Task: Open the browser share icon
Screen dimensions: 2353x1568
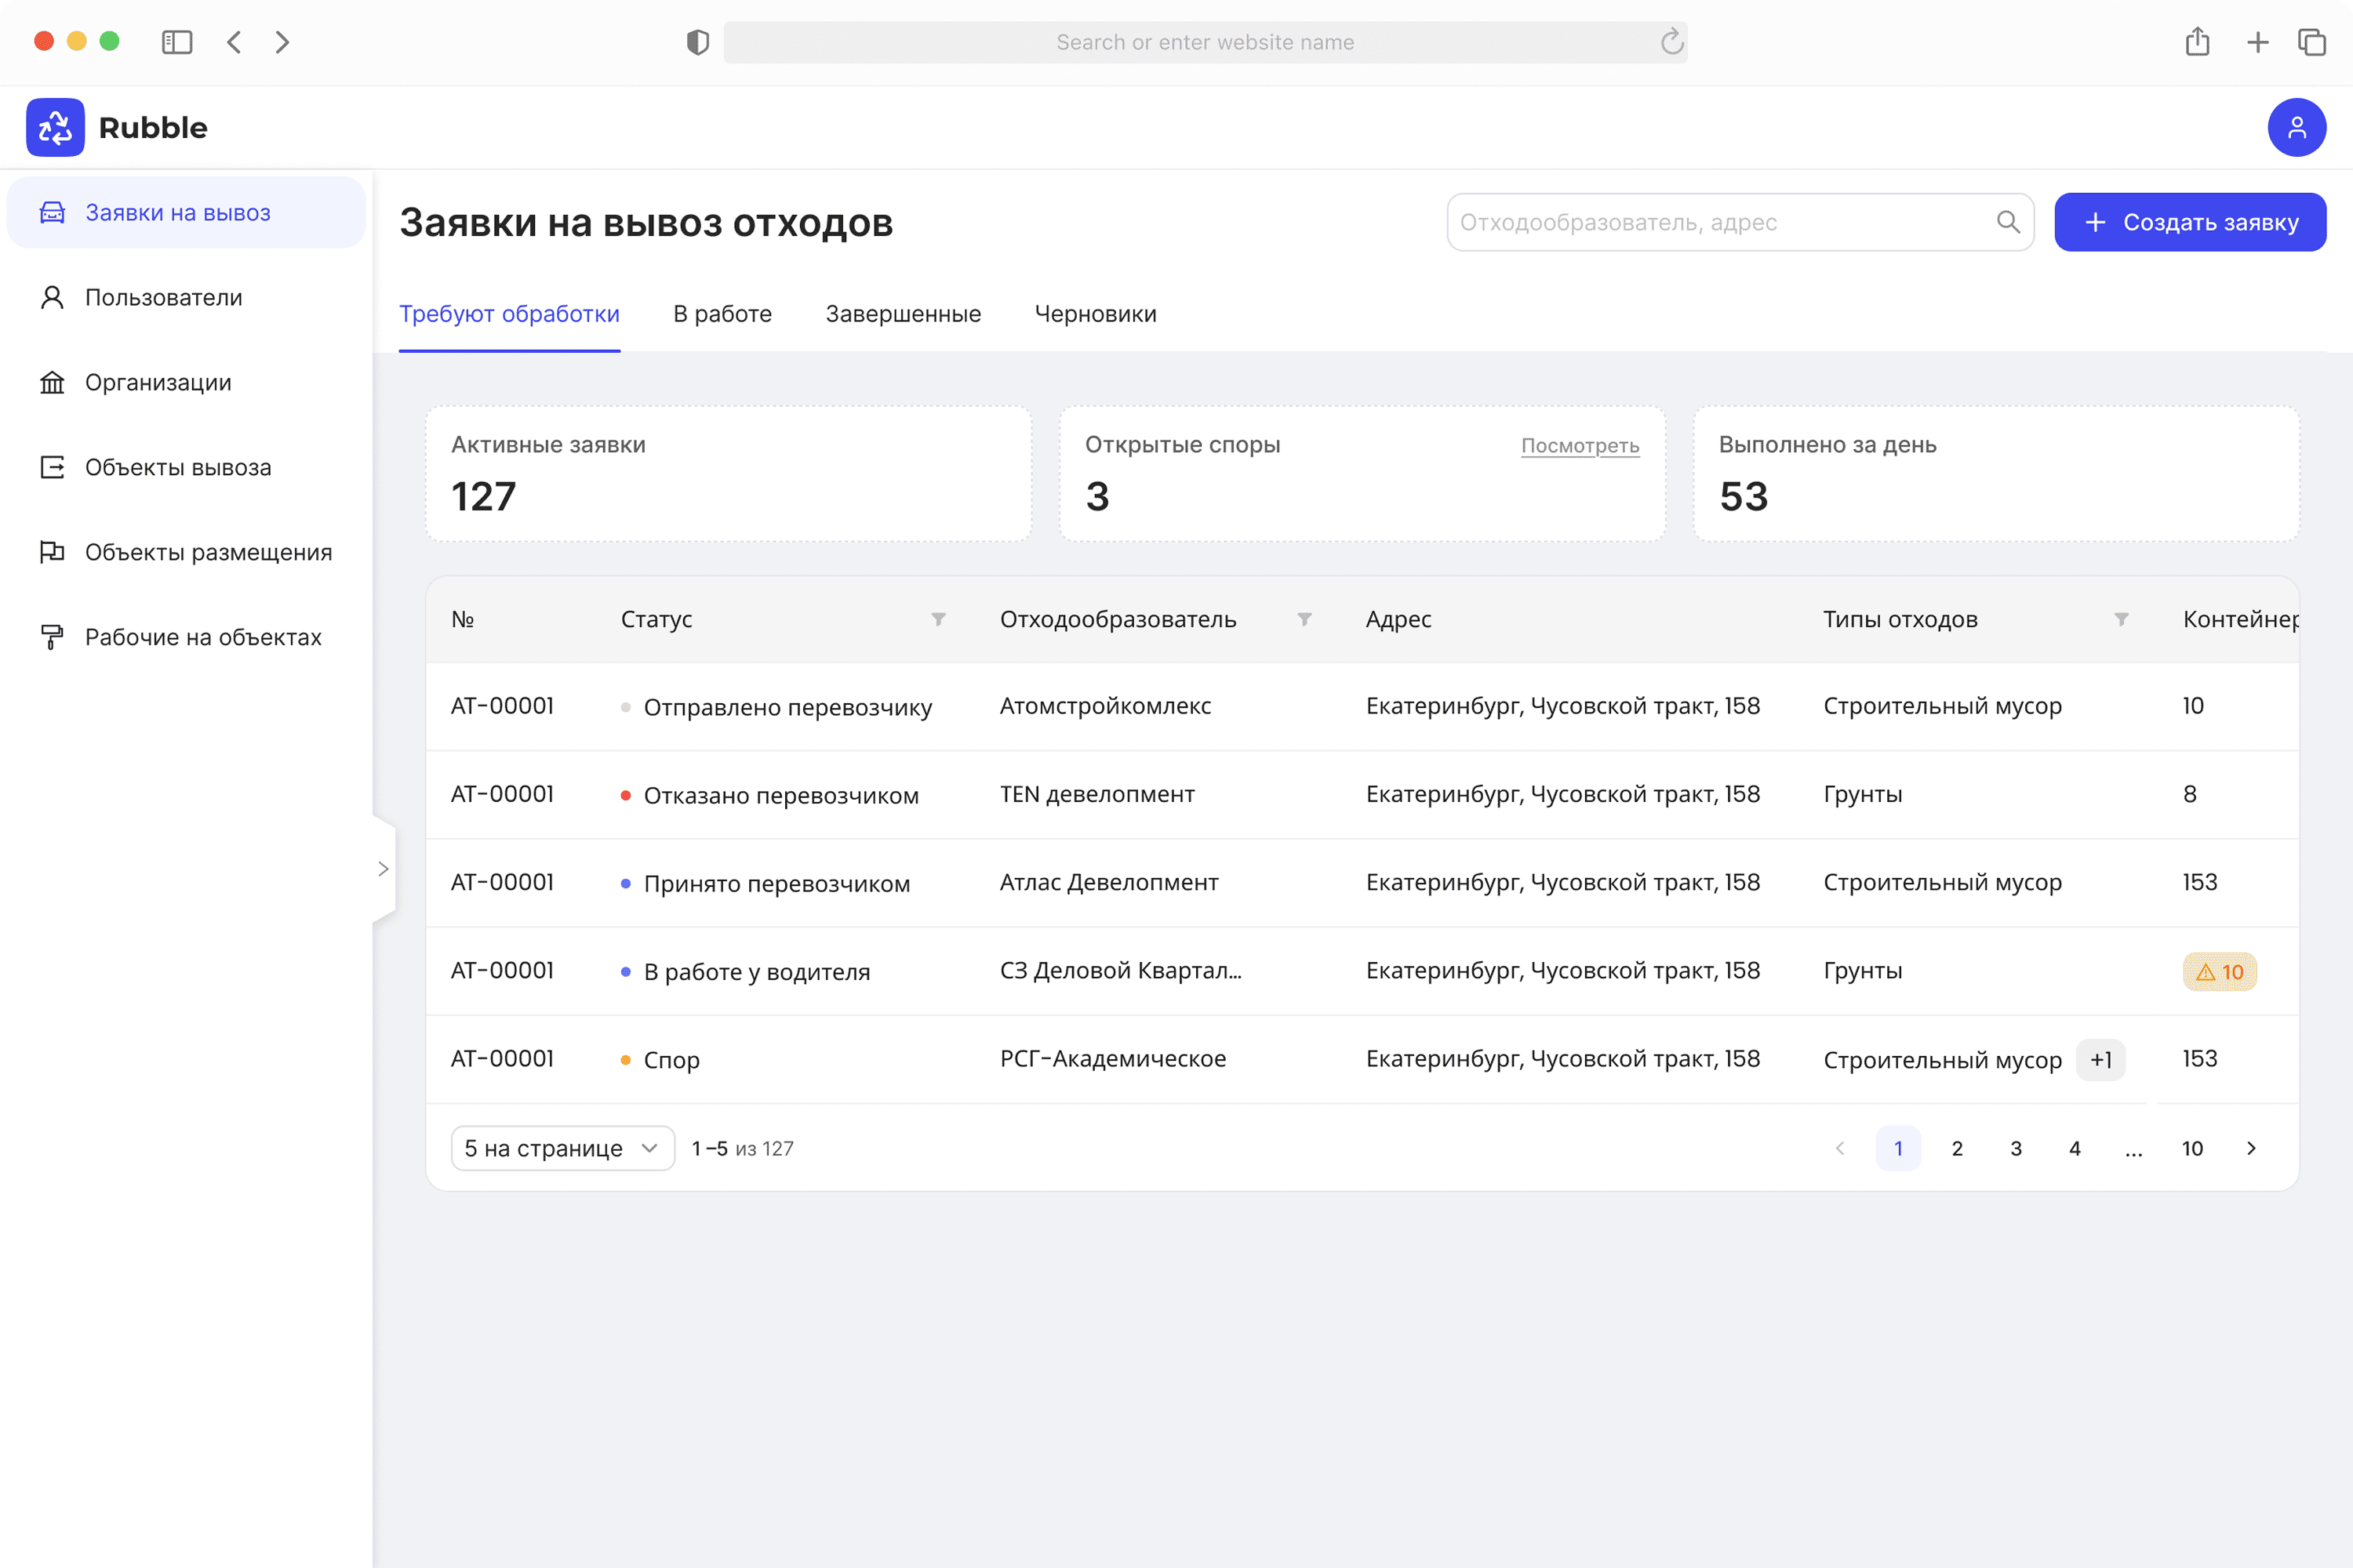Action: coord(2197,42)
